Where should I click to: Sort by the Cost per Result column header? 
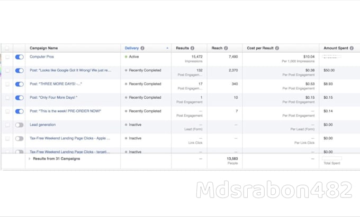pyautogui.click(x=260, y=48)
